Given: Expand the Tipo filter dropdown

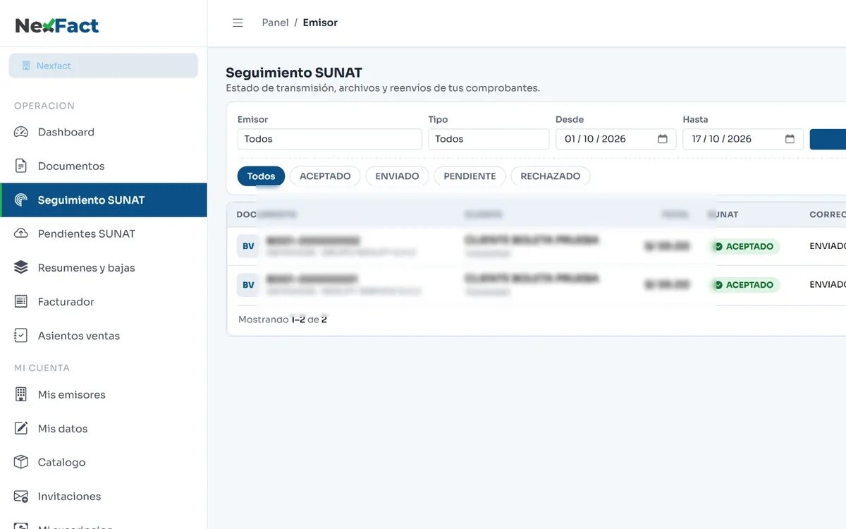Looking at the screenshot, I should pos(489,139).
